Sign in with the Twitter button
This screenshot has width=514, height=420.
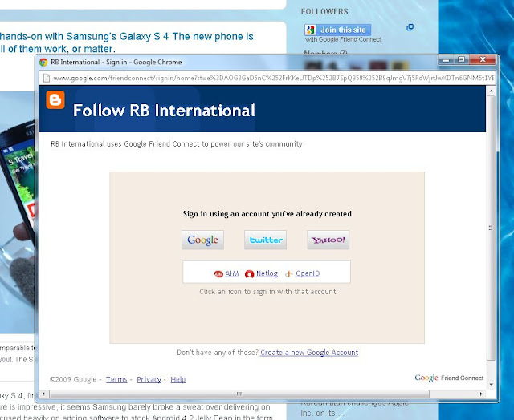point(265,240)
